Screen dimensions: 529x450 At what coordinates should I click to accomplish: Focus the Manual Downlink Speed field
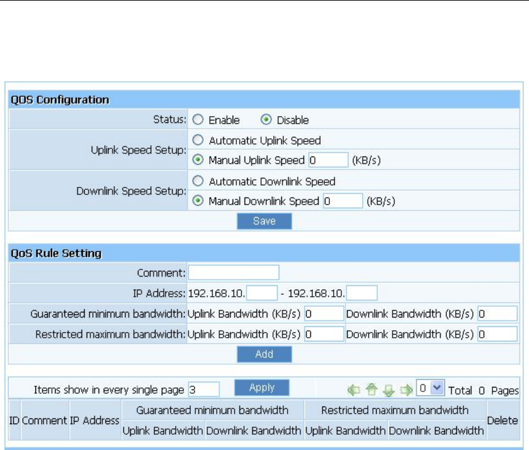[343, 201]
